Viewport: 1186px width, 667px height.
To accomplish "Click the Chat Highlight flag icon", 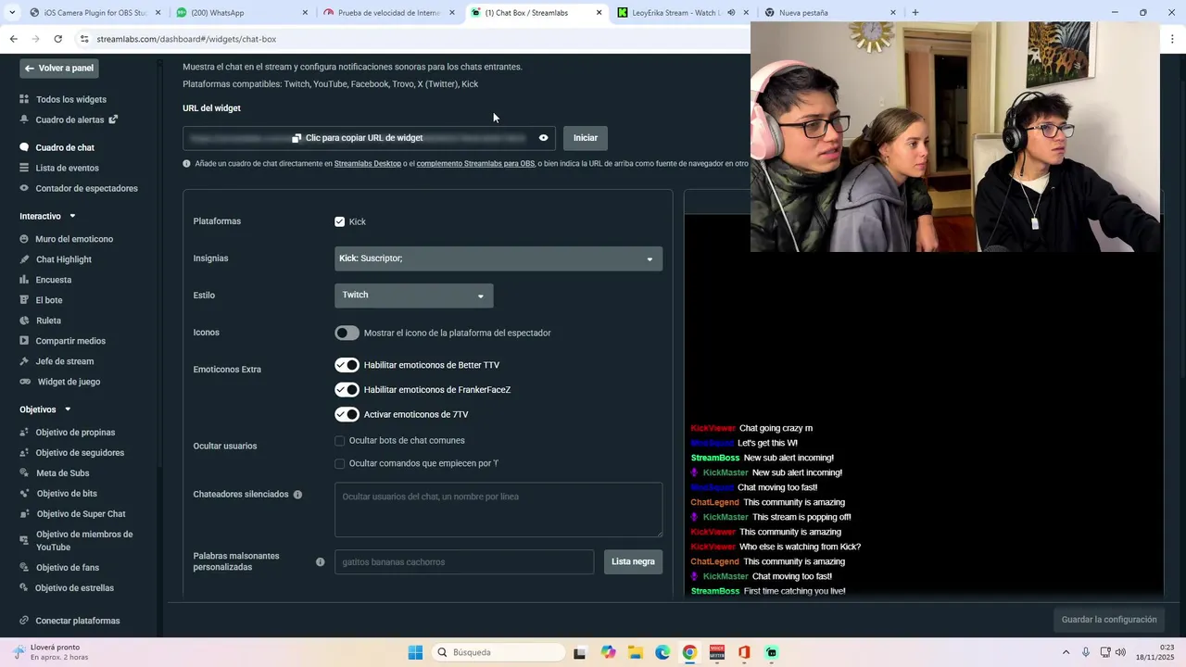I will point(24,259).
